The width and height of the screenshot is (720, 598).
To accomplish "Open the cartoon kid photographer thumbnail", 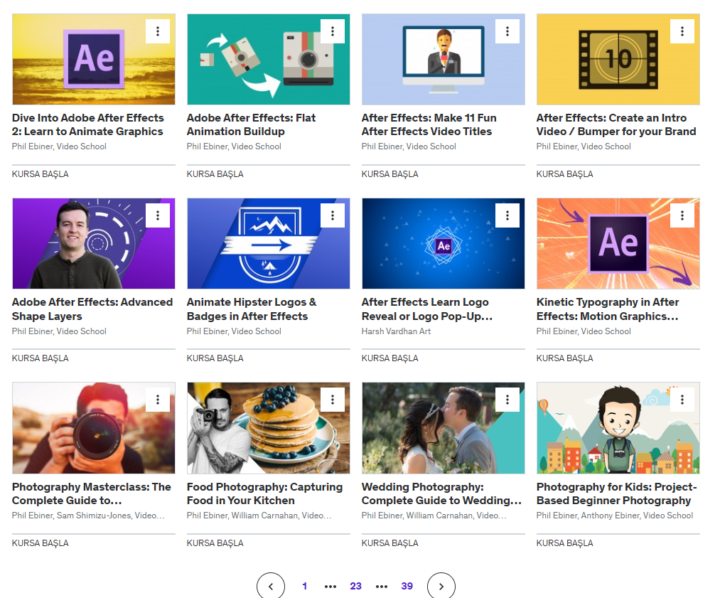I will [x=618, y=428].
